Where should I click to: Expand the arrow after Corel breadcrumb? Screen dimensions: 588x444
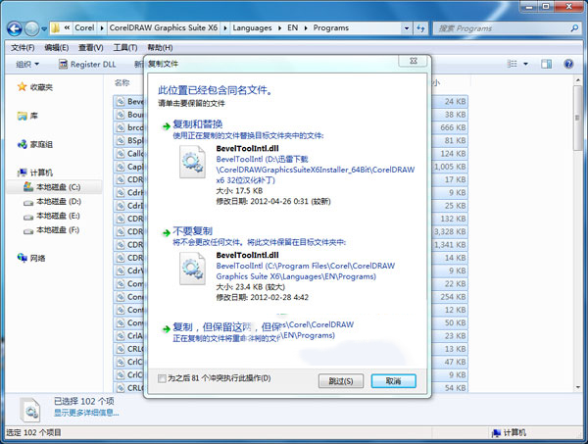point(102,28)
